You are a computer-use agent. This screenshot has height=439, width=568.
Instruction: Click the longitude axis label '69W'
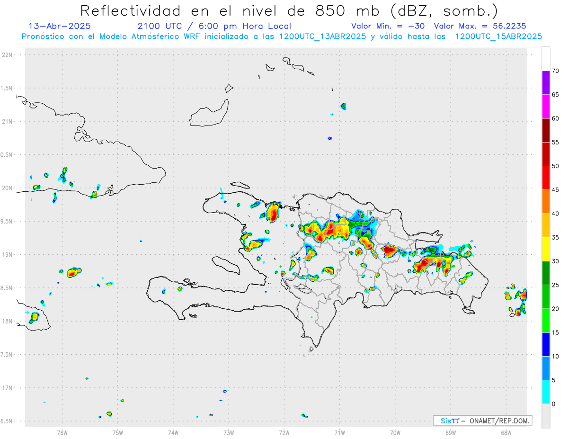click(451, 432)
